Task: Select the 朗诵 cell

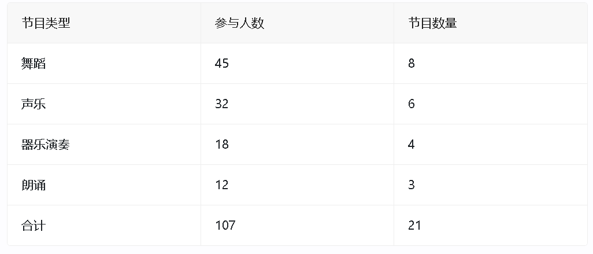Action: pos(34,185)
